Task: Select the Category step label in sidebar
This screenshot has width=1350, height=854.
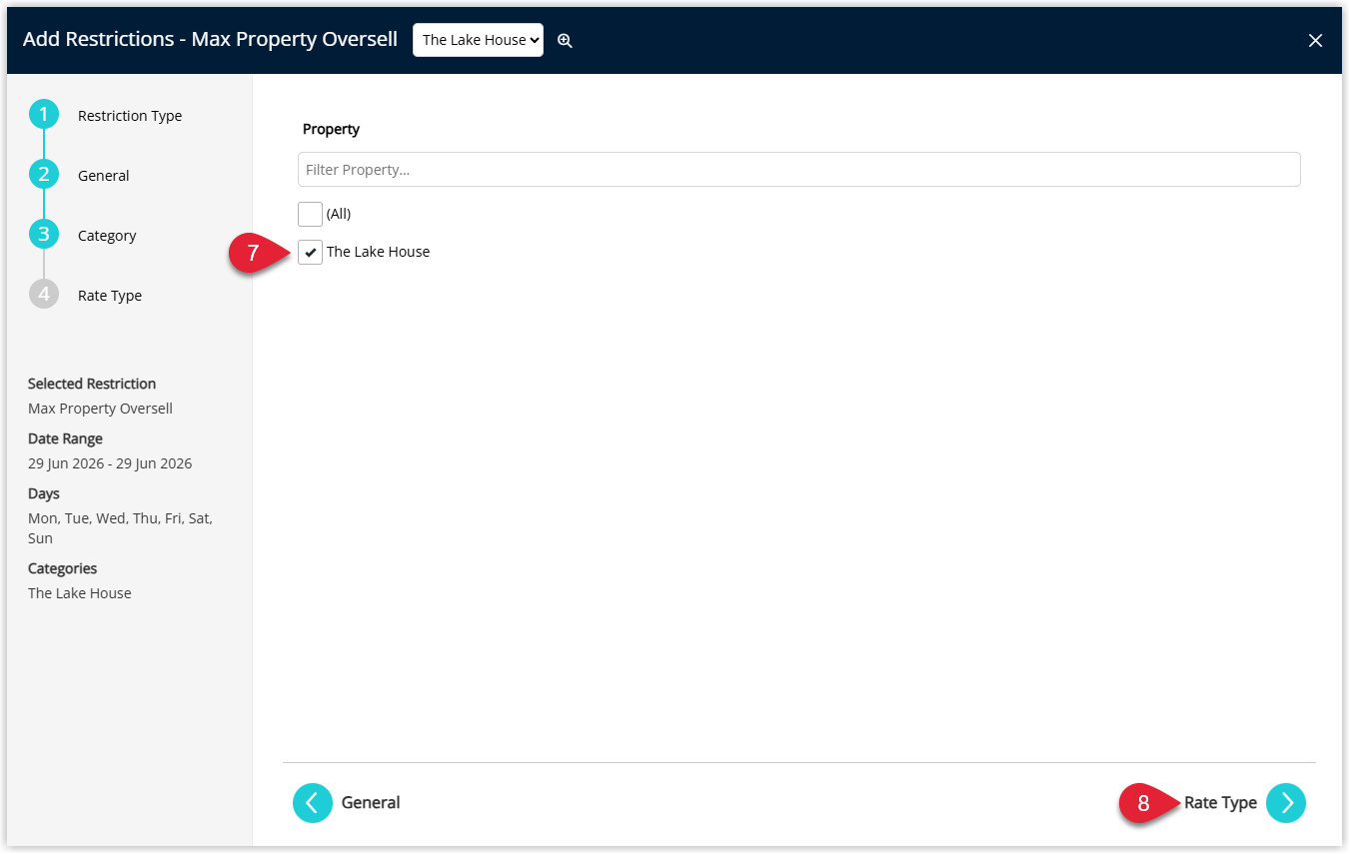Action: pyautogui.click(x=107, y=236)
